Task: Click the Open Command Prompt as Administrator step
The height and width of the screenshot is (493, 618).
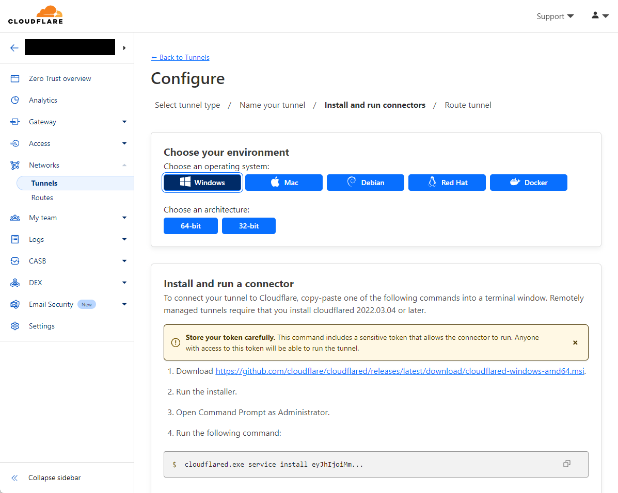Action: 252,412
